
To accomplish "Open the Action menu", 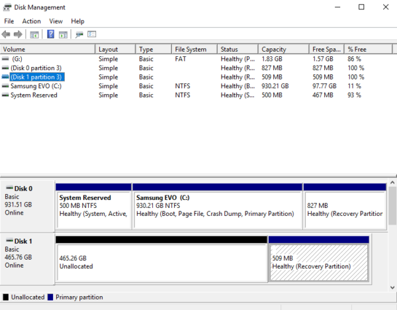I will coord(31,21).
